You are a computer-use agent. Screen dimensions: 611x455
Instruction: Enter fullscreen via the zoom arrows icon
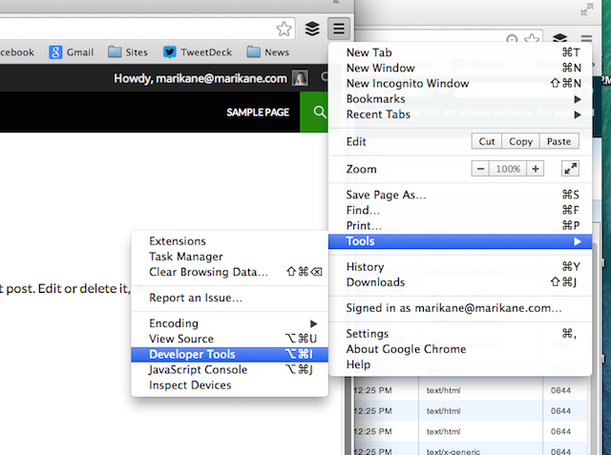tap(570, 169)
